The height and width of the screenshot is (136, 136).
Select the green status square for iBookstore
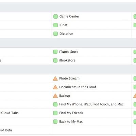(55, 61)
